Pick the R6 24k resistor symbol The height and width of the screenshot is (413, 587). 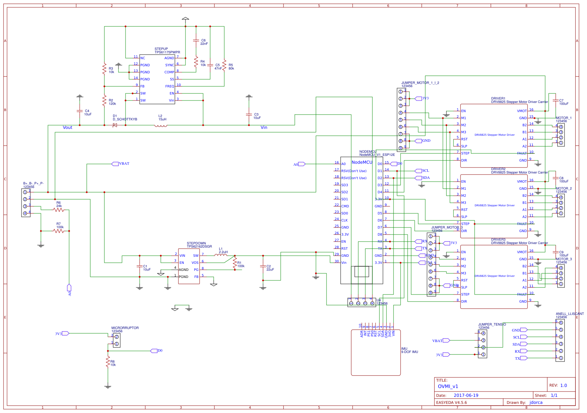click(x=59, y=210)
